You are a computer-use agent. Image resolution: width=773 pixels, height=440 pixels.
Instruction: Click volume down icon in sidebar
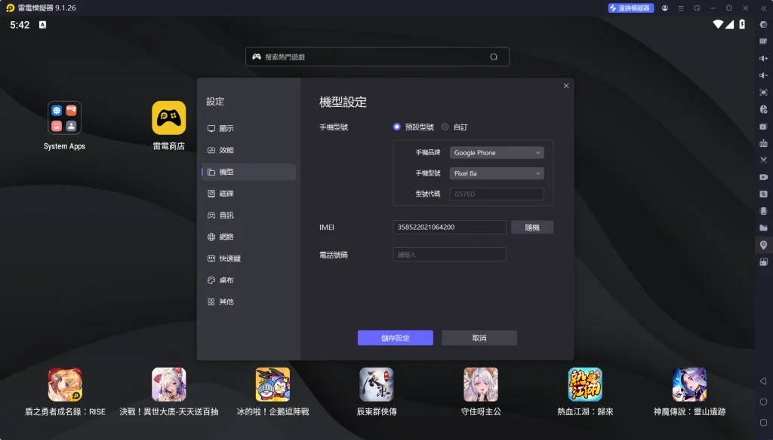[x=764, y=75]
